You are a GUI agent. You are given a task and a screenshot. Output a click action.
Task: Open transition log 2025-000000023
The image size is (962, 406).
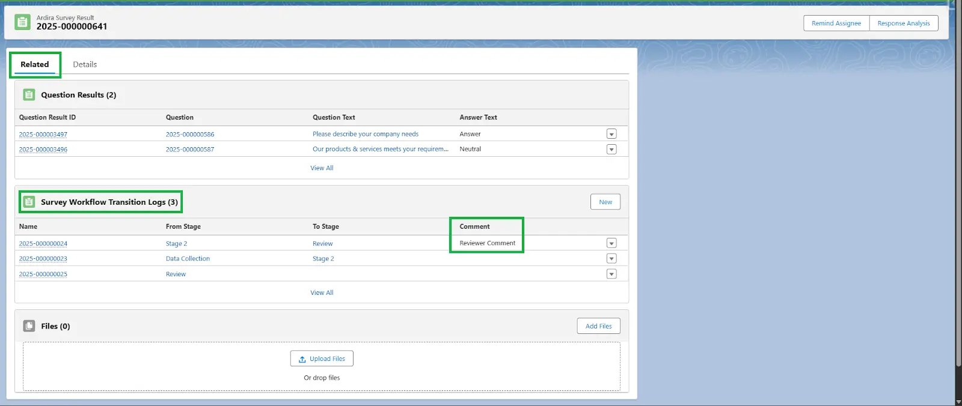tap(43, 259)
